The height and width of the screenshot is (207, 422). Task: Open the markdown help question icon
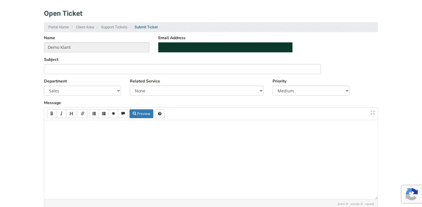[x=160, y=114]
